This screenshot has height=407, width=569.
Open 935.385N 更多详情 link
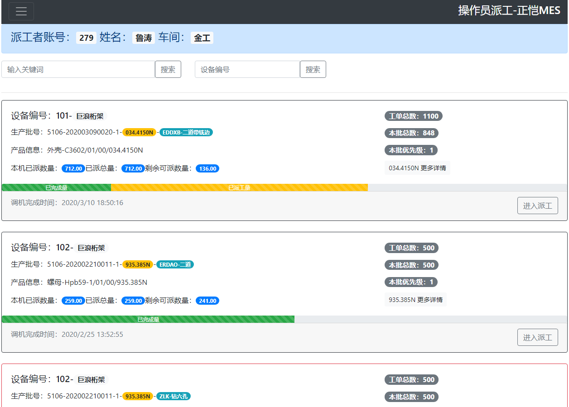tap(415, 299)
